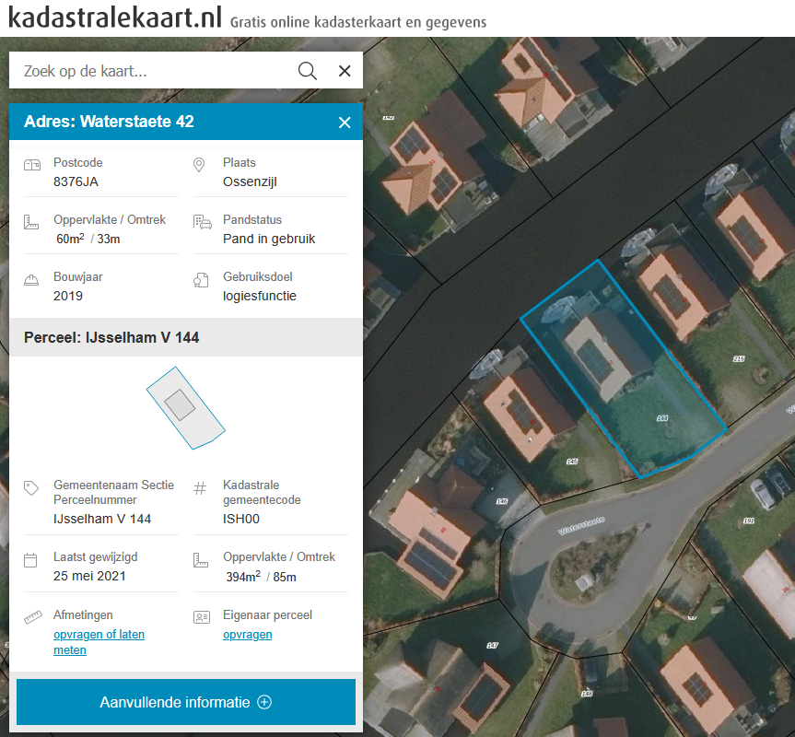The width and height of the screenshot is (795, 737).
Task: Click the Perceel IJsselham V 144 header
Action: click(x=111, y=338)
